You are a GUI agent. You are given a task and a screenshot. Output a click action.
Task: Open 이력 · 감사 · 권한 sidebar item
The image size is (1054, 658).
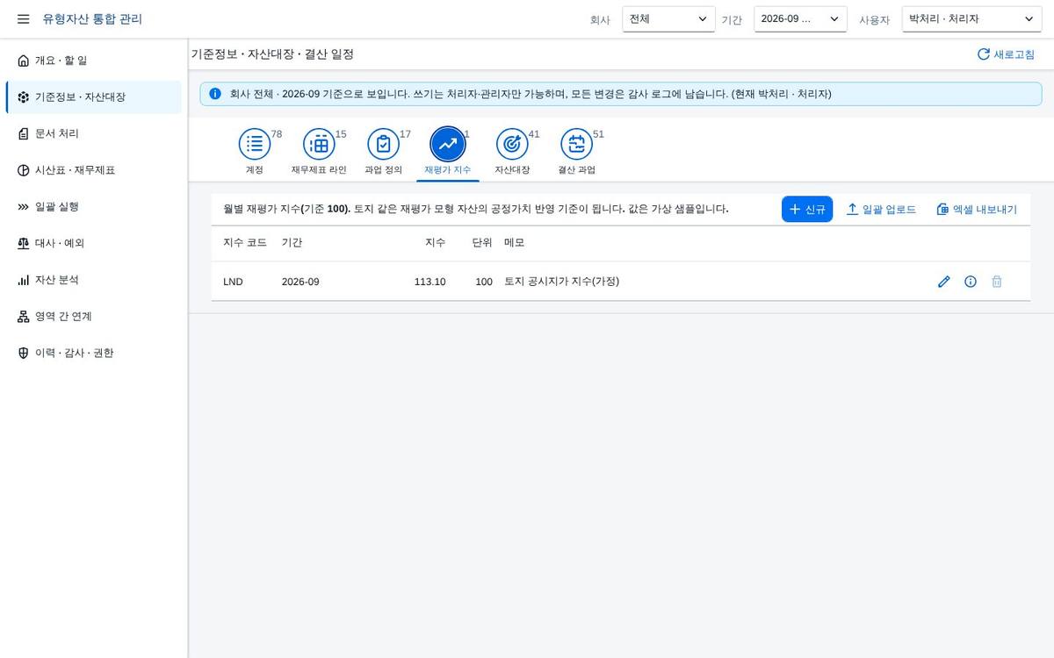point(94,353)
